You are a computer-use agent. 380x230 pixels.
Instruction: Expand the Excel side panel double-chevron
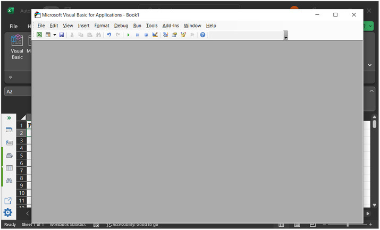pos(9,118)
